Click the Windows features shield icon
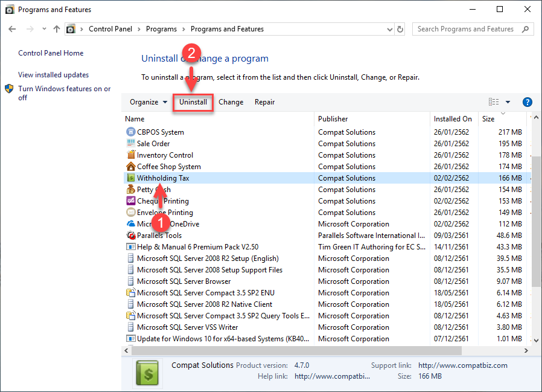The image size is (542, 392). [x=9, y=89]
